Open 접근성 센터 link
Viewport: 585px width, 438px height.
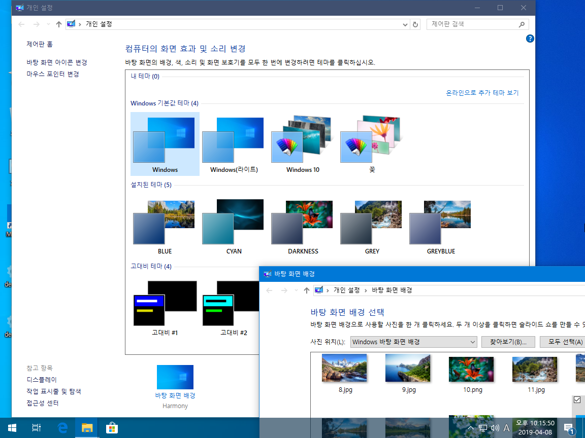43,403
